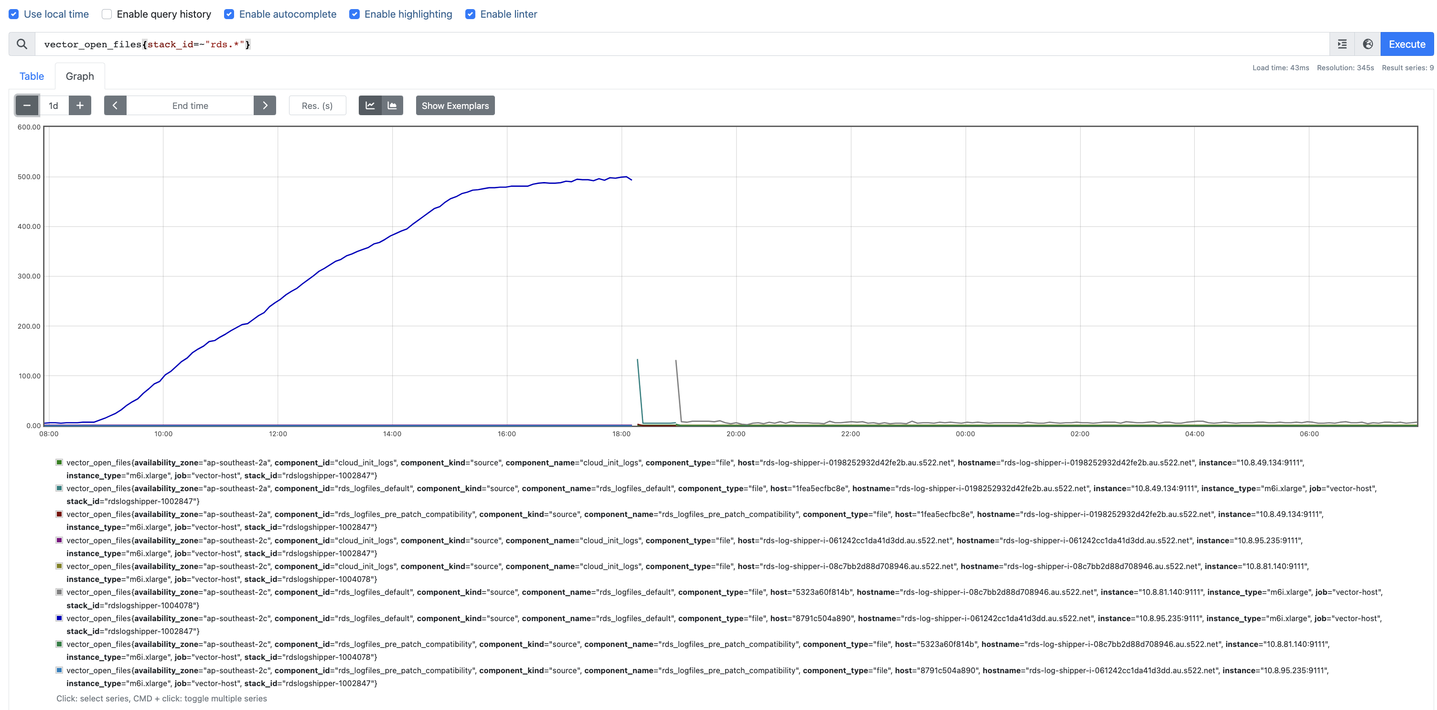Click the search magnifier icon
Viewport: 1437px width, 710px height.
tap(21, 43)
